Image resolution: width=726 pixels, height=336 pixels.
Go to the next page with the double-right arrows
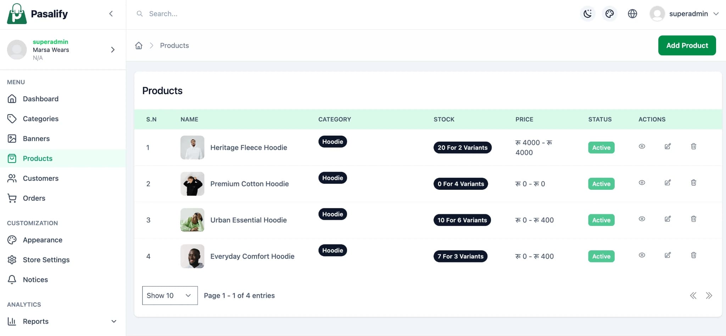(x=709, y=296)
